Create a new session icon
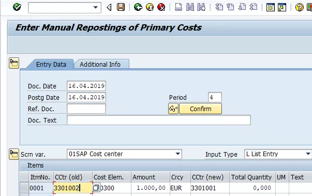 coord(271,7)
